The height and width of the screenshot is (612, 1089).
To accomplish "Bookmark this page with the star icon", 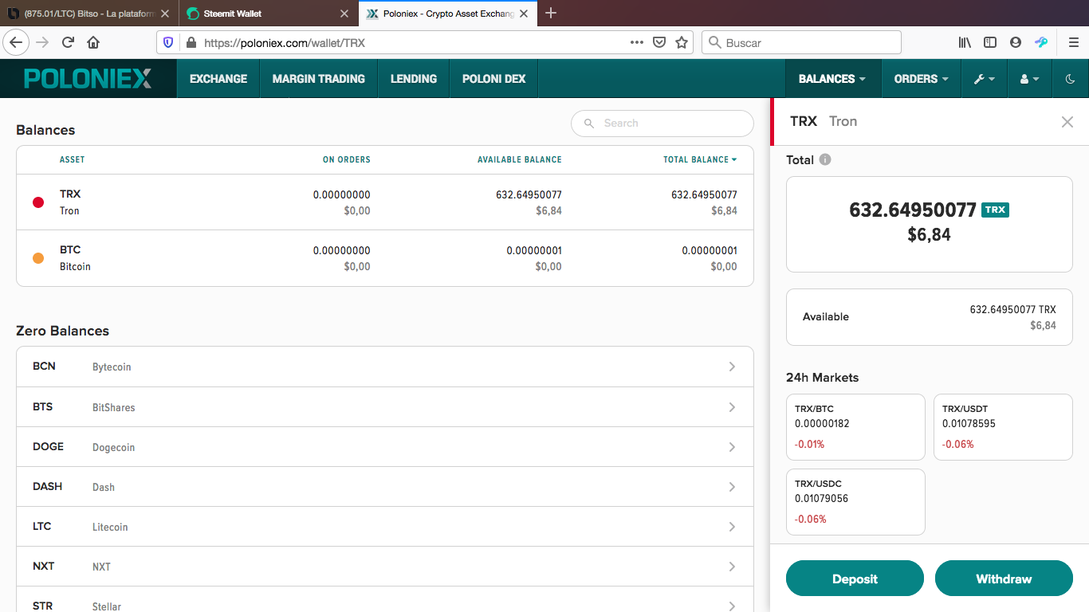I will tap(682, 42).
